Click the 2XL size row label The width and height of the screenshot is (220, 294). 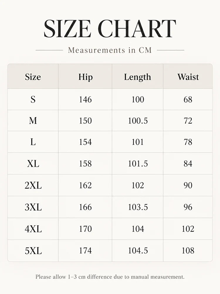[33, 186]
